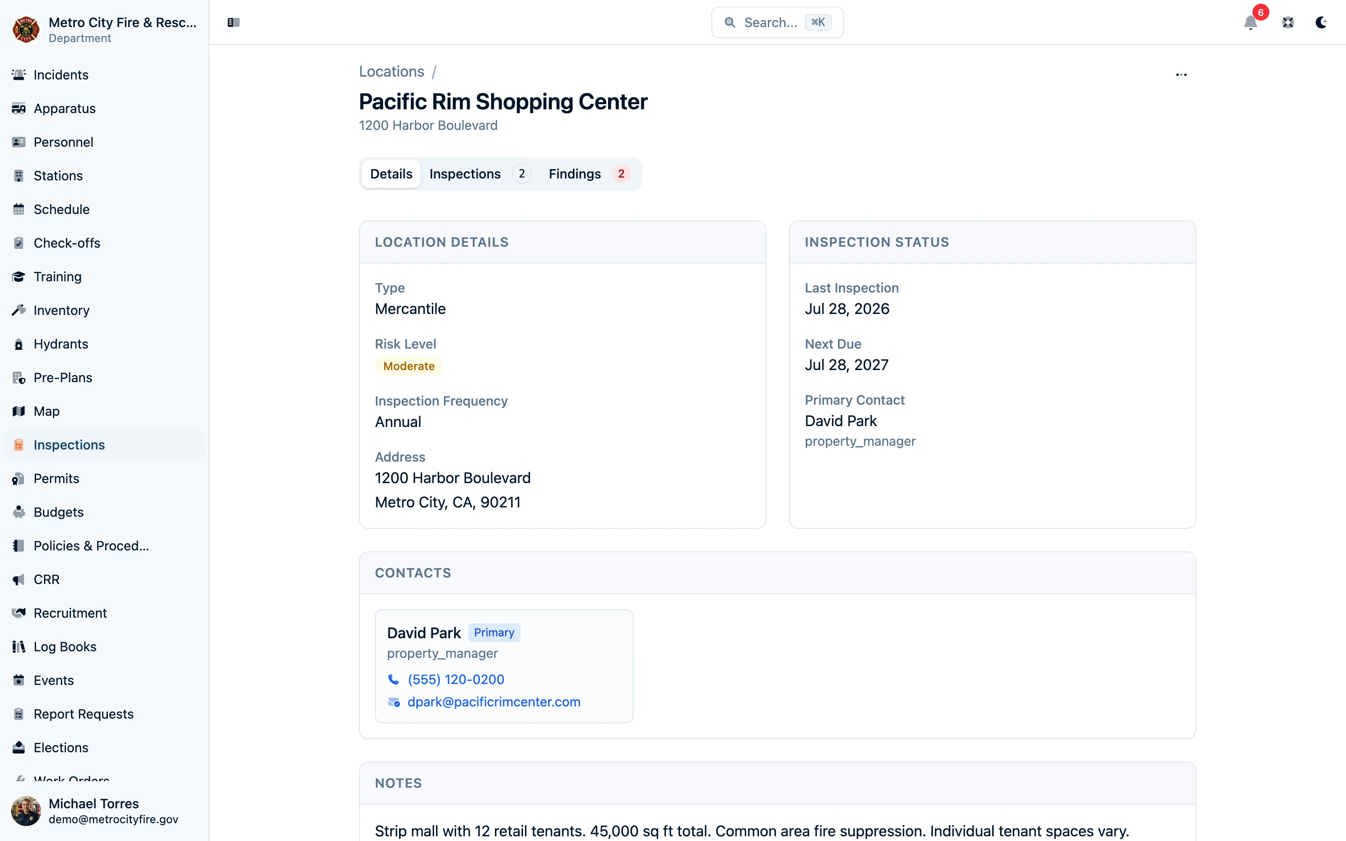This screenshot has height=841, width=1346.
Task: Click the Inventory tools icon
Action: pyautogui.click(x=19, y=310)
